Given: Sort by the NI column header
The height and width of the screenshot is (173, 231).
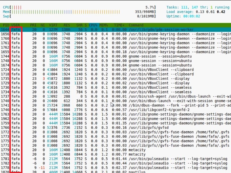Looking at the screenshot, I should point(43,25).
